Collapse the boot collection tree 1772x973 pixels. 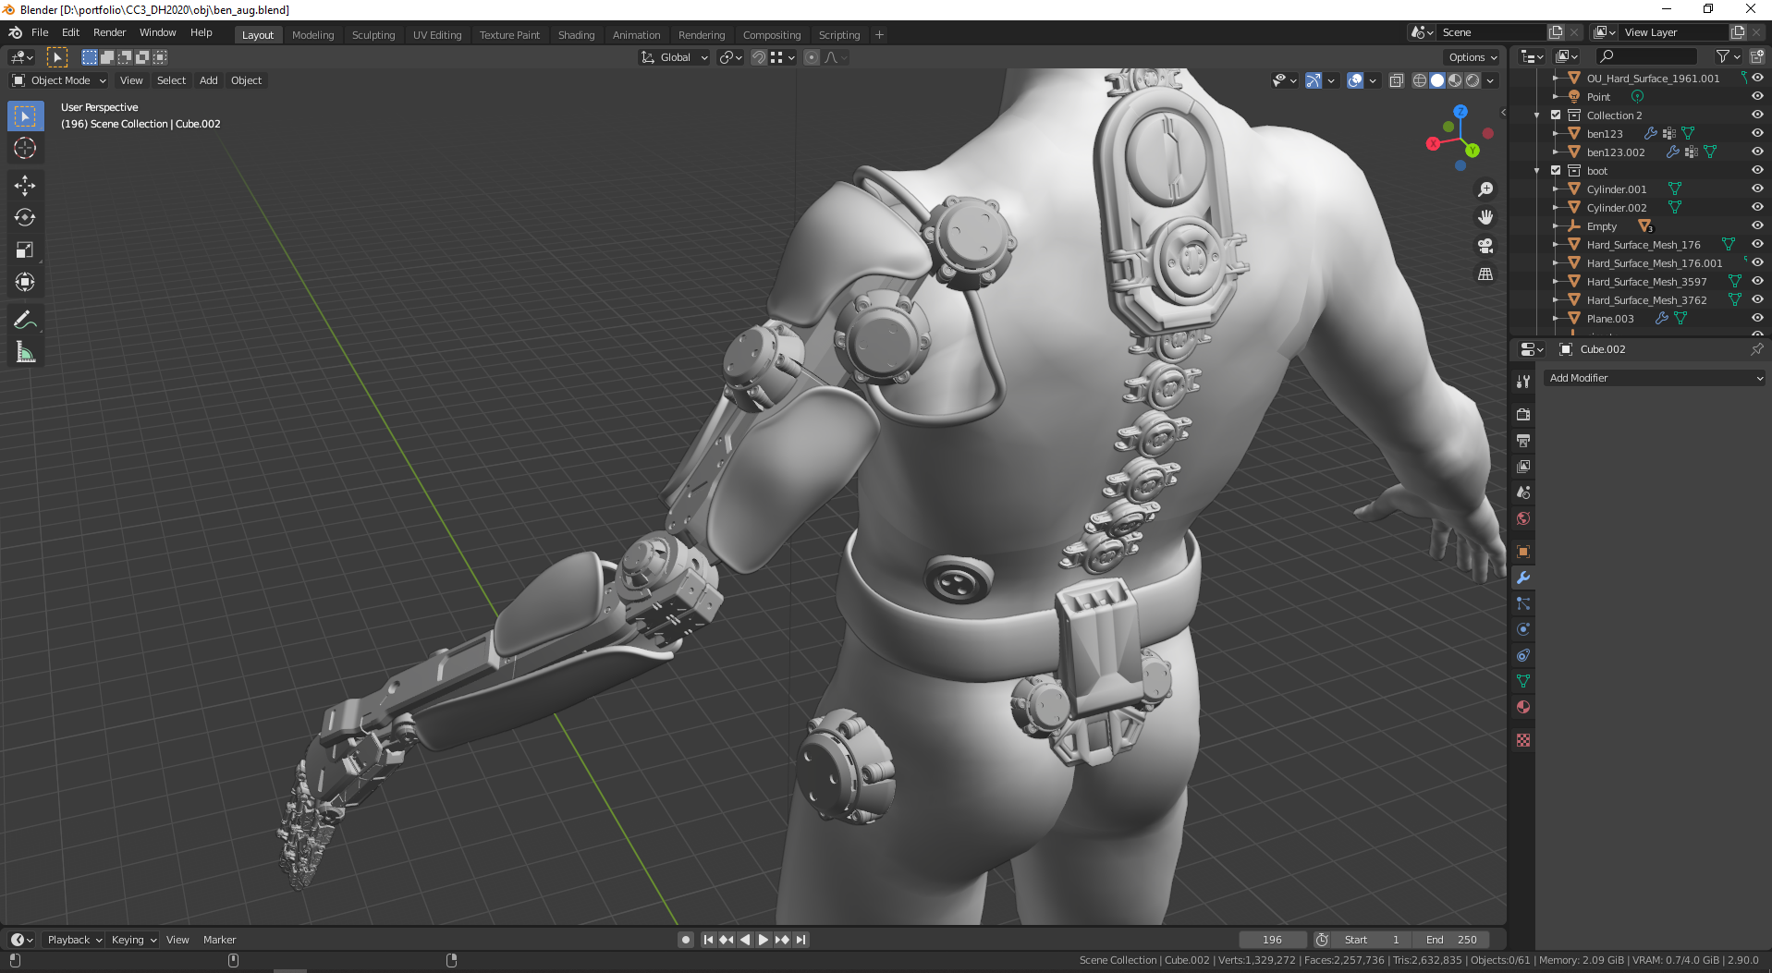coord(1537,171)
